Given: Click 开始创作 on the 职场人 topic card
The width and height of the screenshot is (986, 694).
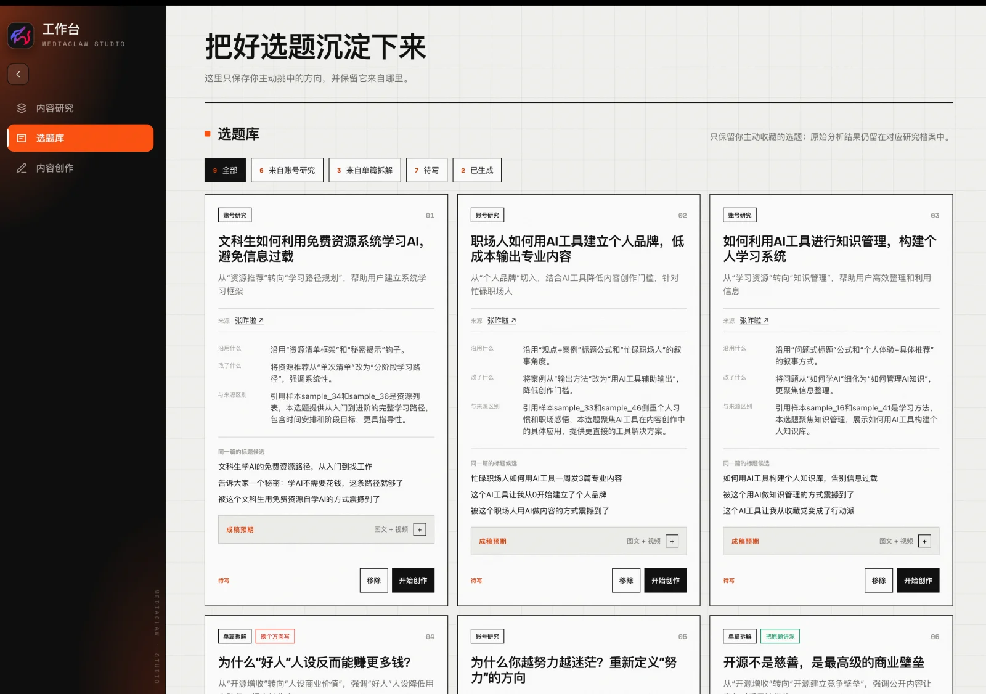Looking at the screenshot, I should (x=666, y=580).
